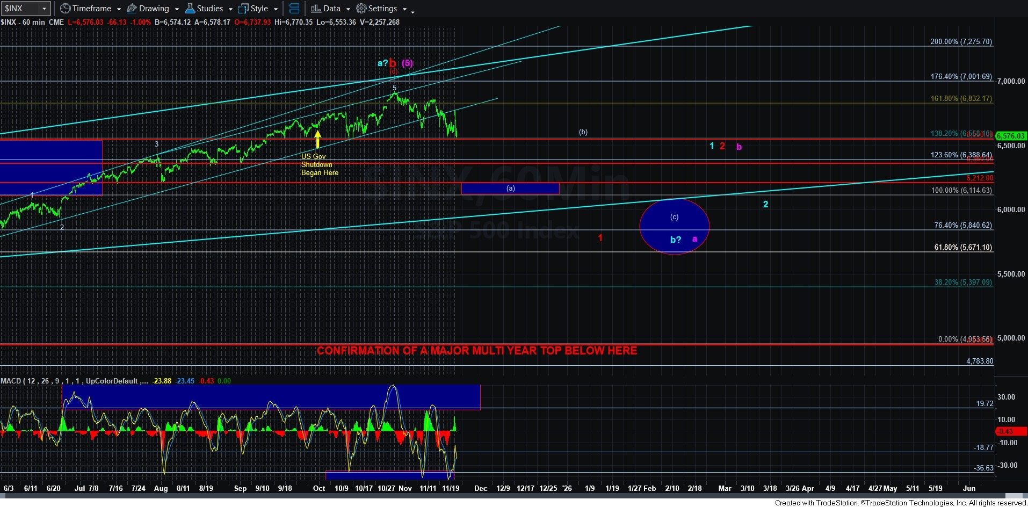Click the Drawing pencil icon

[132, 9]
